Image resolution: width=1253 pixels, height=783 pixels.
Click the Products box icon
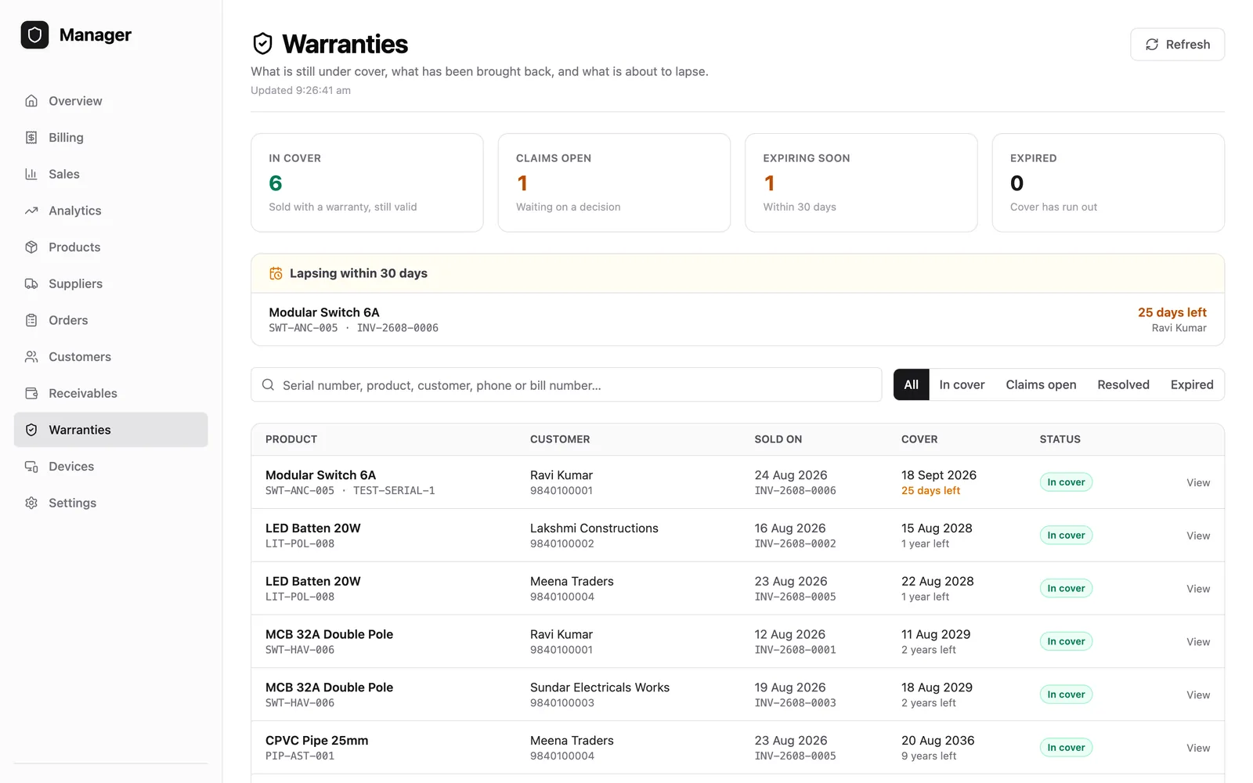point(31,247)
